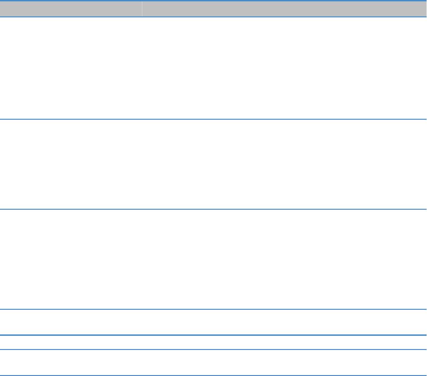Click the bottom blue border of the table
Screen dimensions: 427x376
213,376
